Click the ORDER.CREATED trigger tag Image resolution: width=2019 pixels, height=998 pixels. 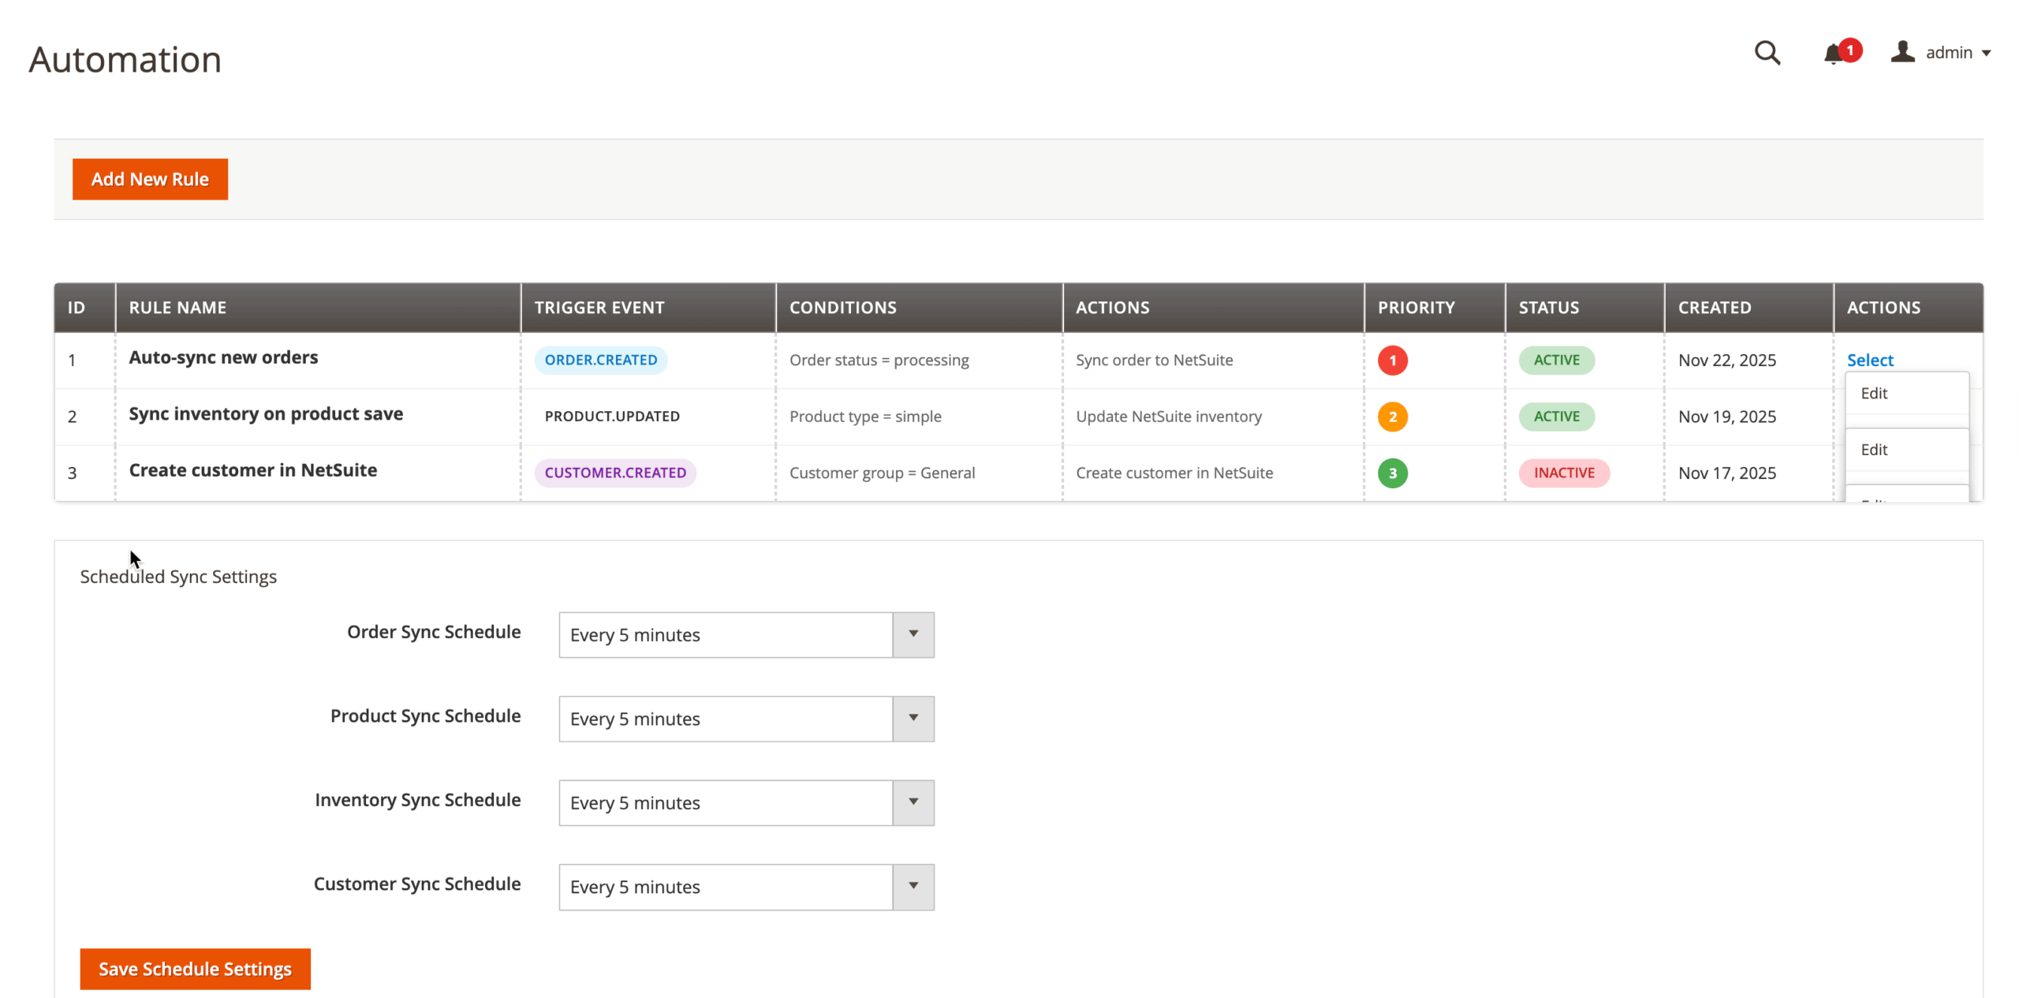tap(600, 361)
